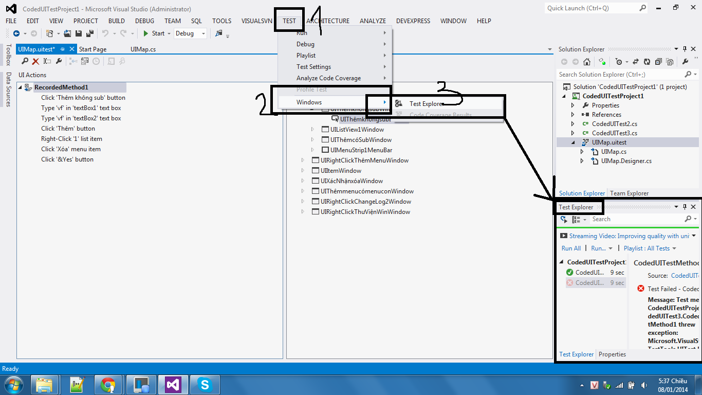Expand the UIRightClickThêmMenuWindow node

click(303, 160)
